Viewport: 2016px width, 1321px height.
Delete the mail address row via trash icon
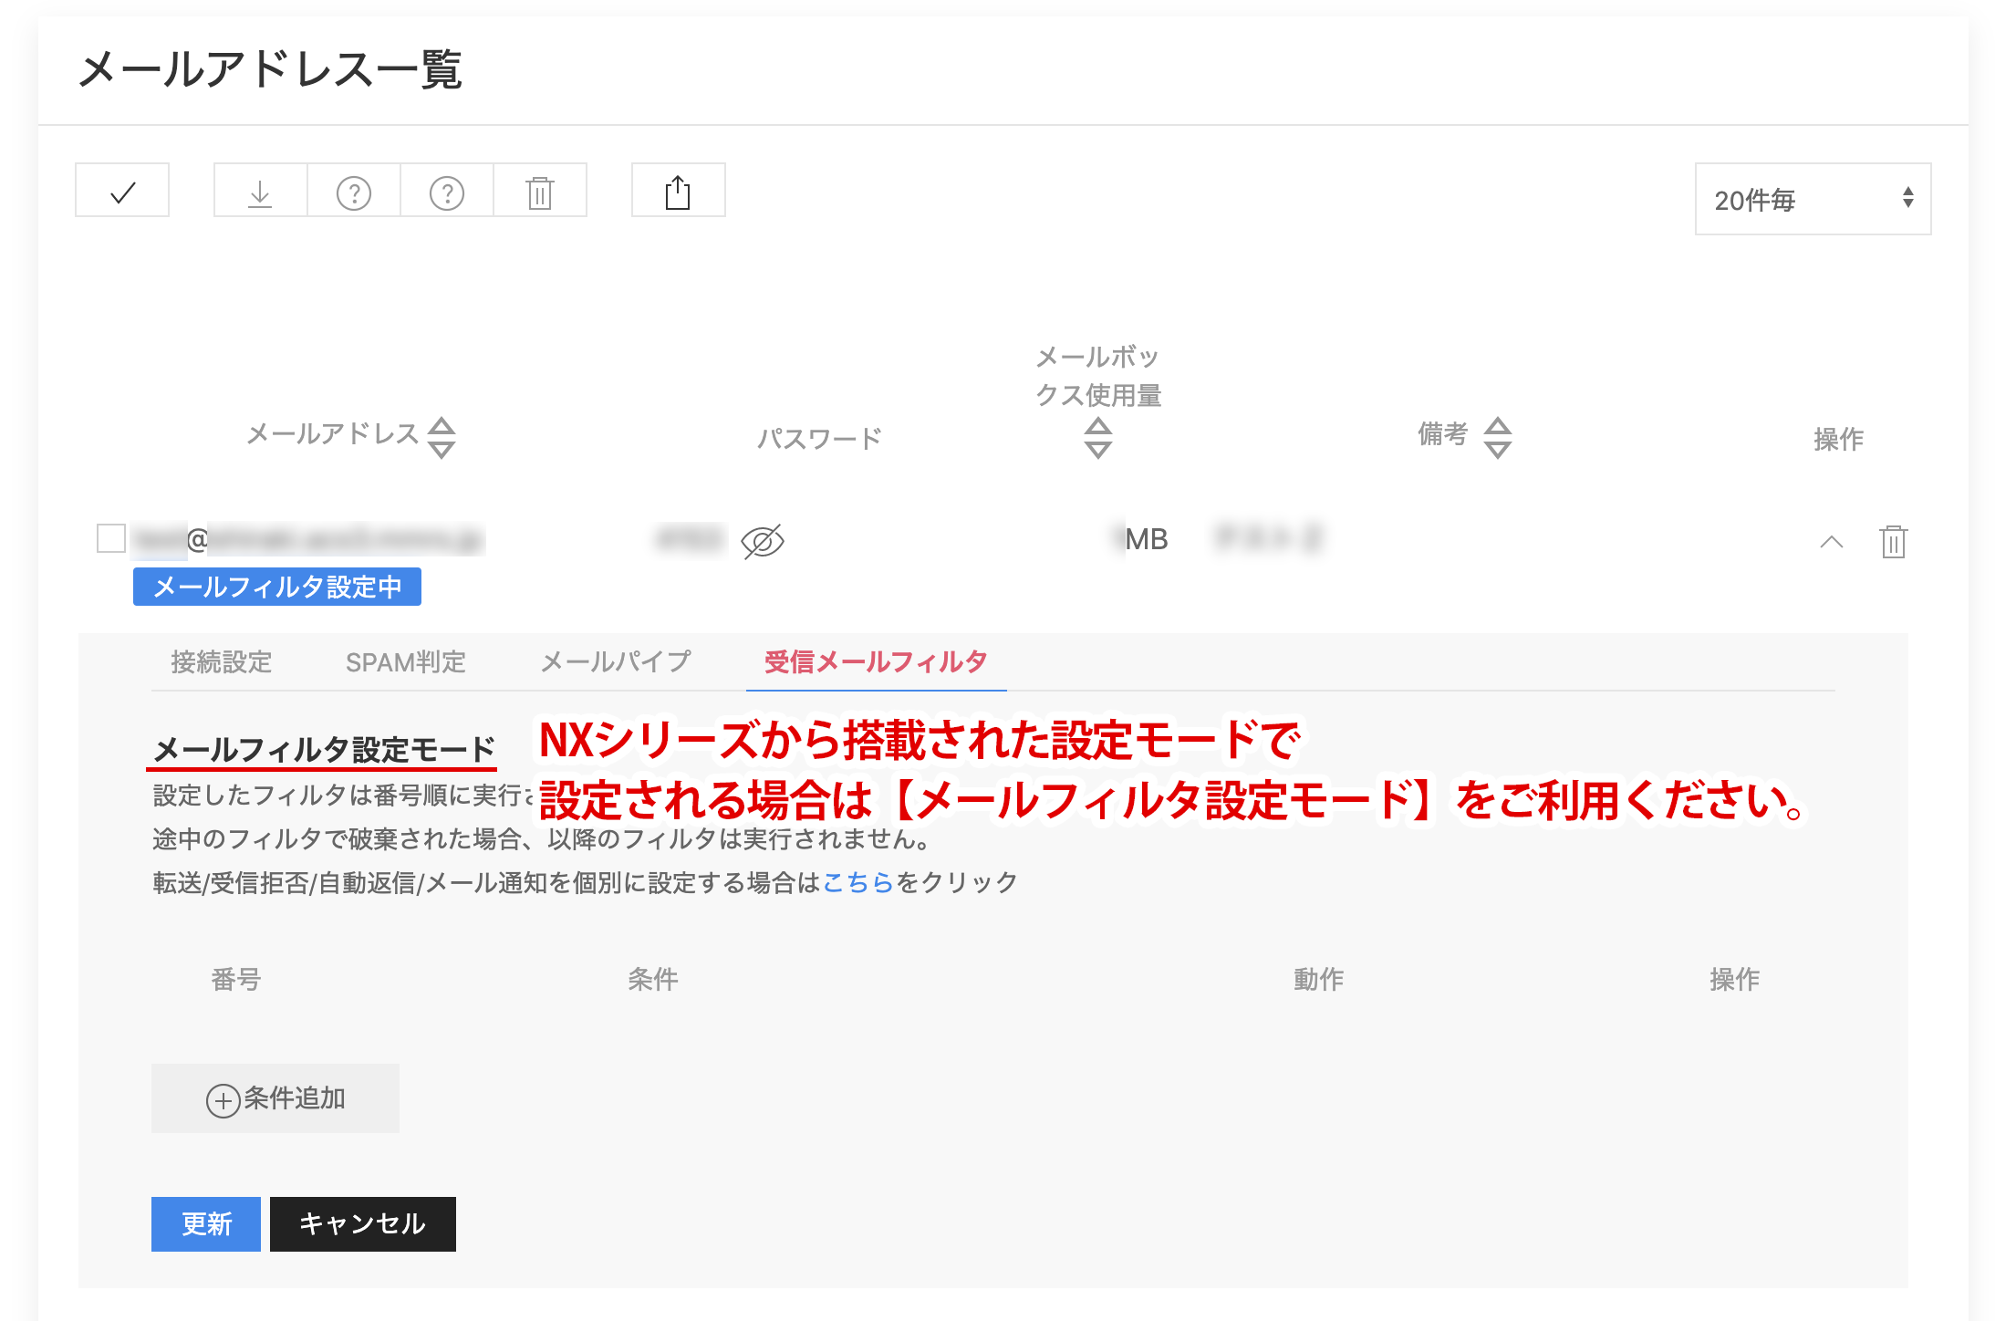(1893, 541)
